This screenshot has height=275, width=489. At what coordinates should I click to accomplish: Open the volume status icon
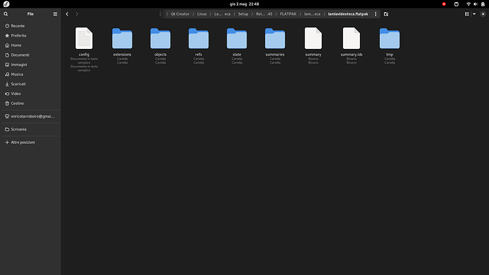[x=476, y=4]
